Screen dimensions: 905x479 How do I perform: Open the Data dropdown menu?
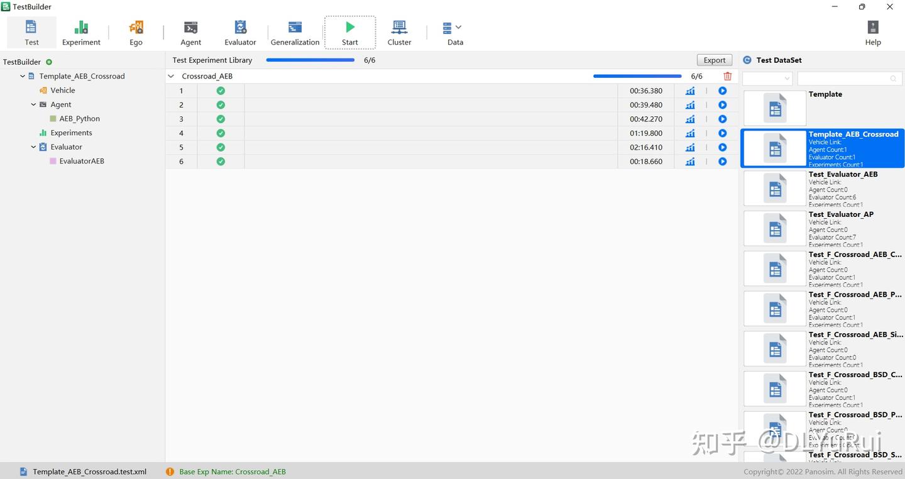coord(454,33)
